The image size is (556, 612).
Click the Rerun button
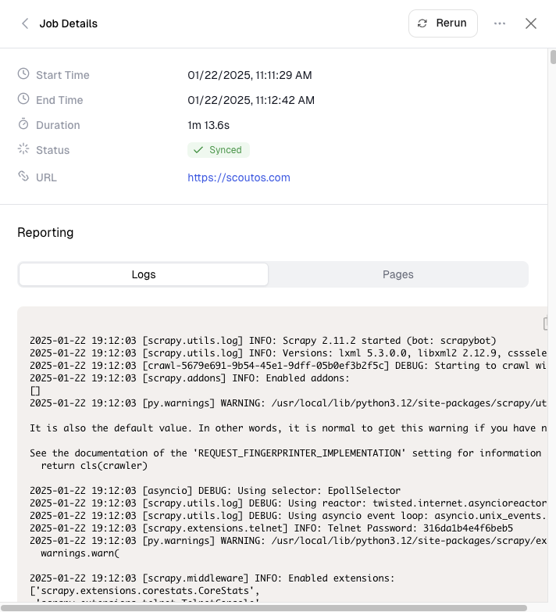(x=443, y=23)
